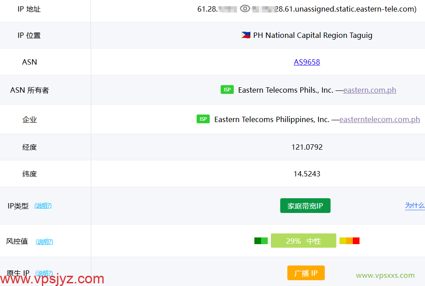Click the Philippines flag icon
This screenshot has width=425, height=286.
[246, 35]
